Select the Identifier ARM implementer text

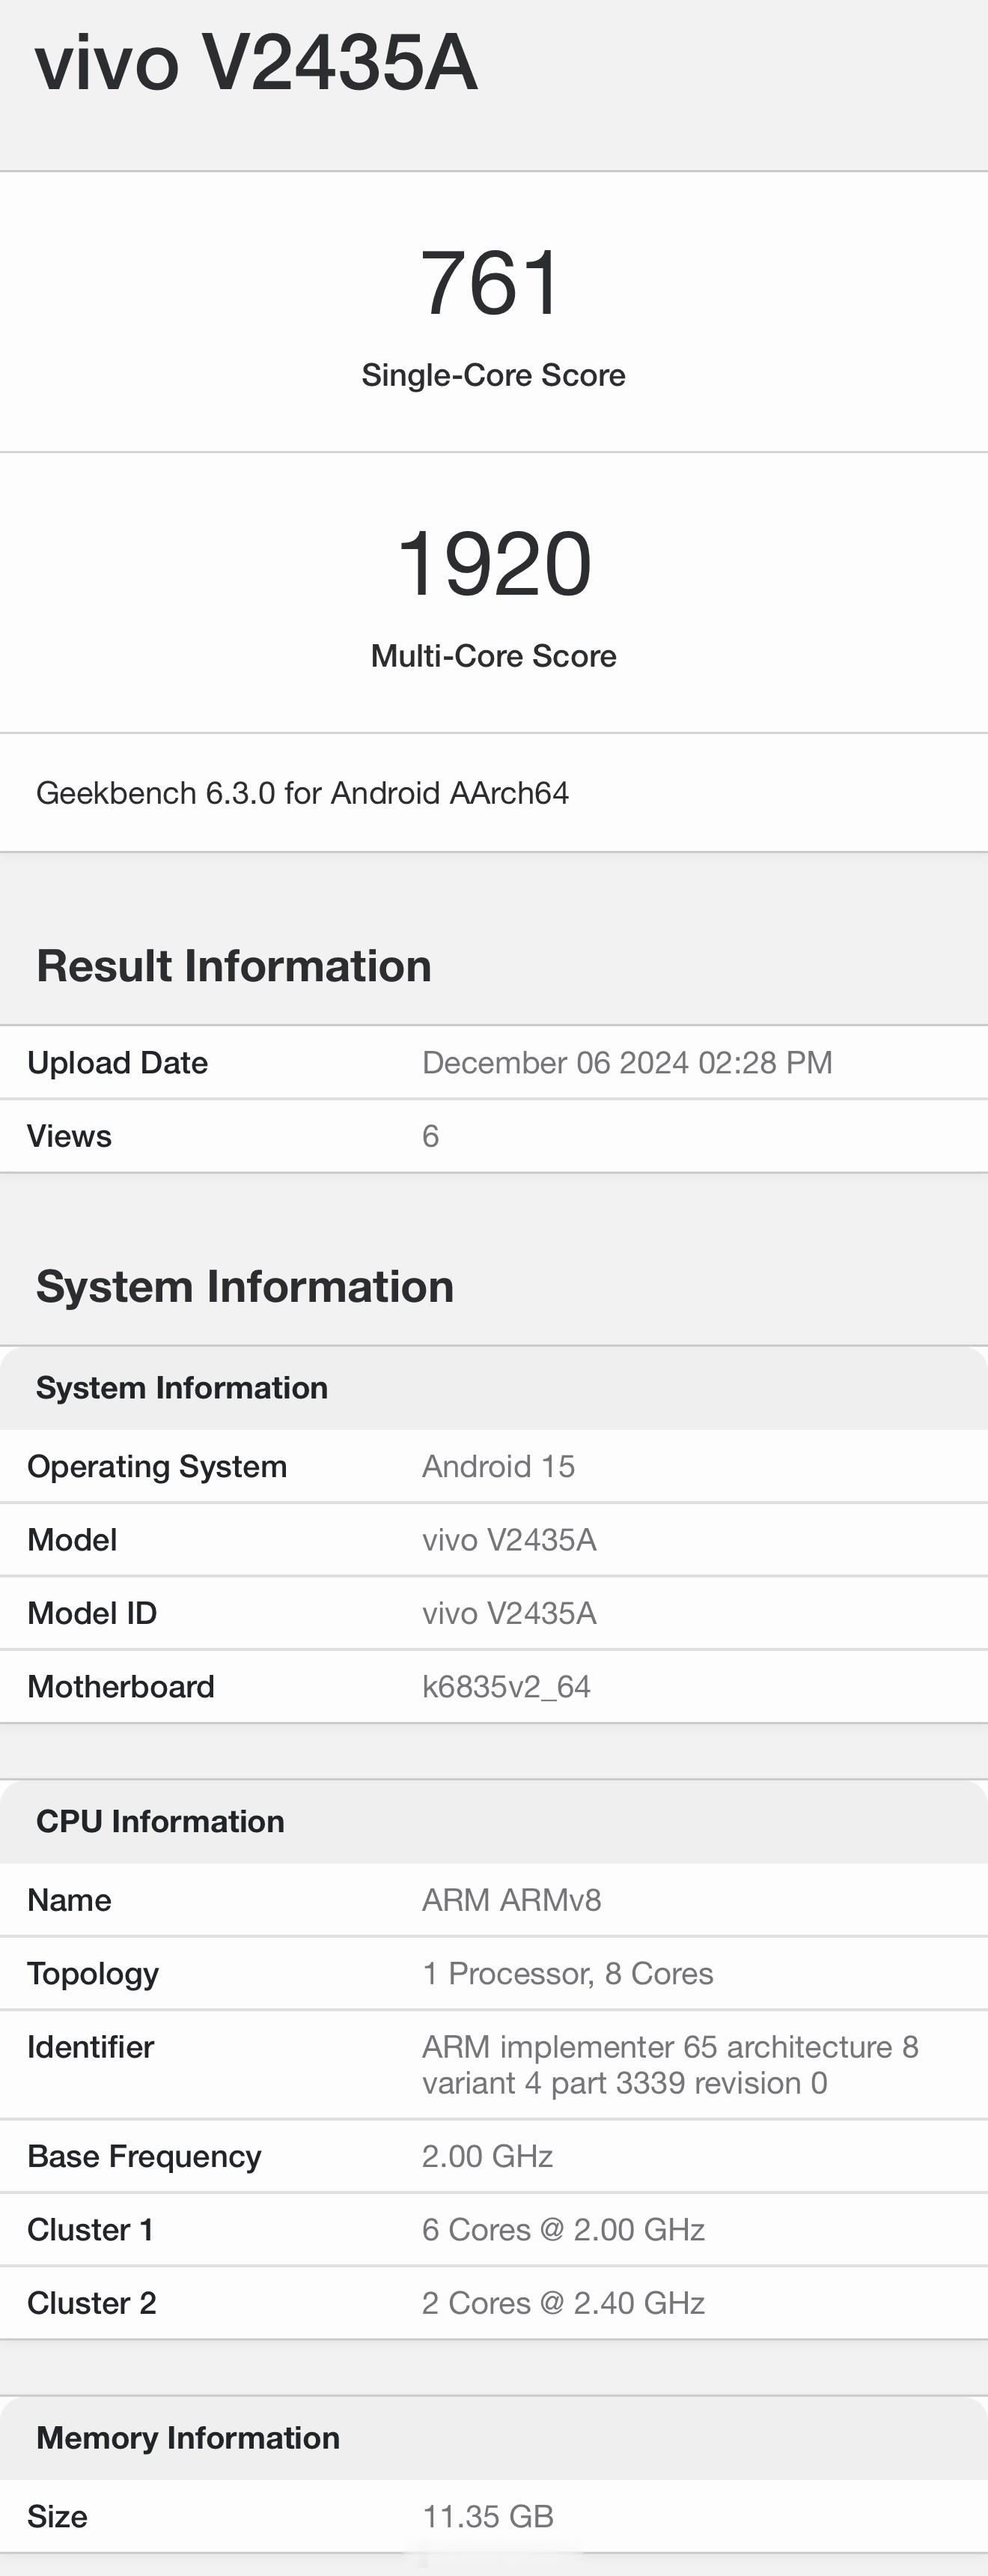[x=671, y=2065]
